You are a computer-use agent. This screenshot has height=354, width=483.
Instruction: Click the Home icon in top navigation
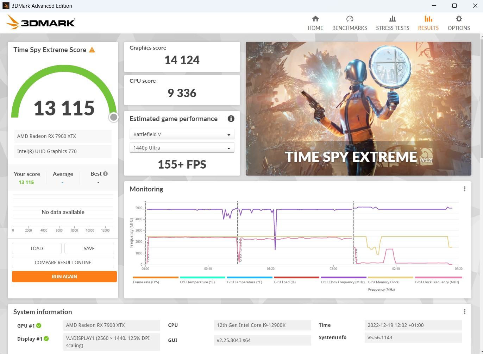[x=315, y=19]
